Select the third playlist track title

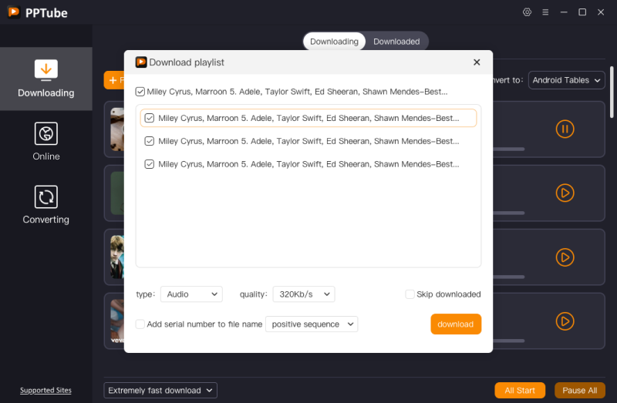click(x=308, y=164)
